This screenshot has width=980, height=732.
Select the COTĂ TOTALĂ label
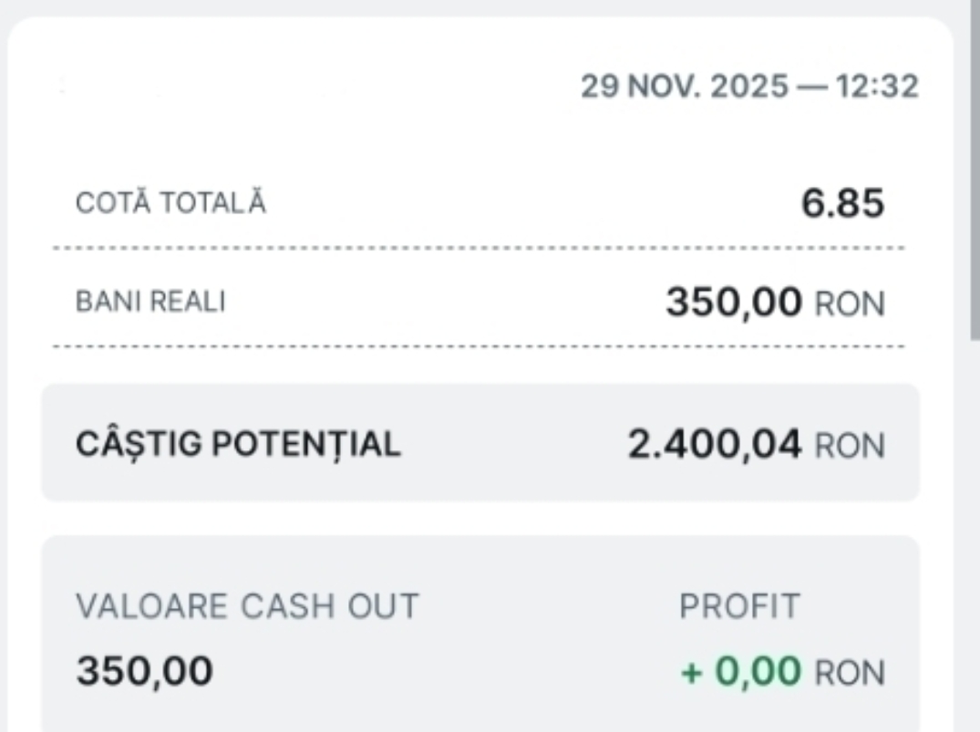(171, 203)
